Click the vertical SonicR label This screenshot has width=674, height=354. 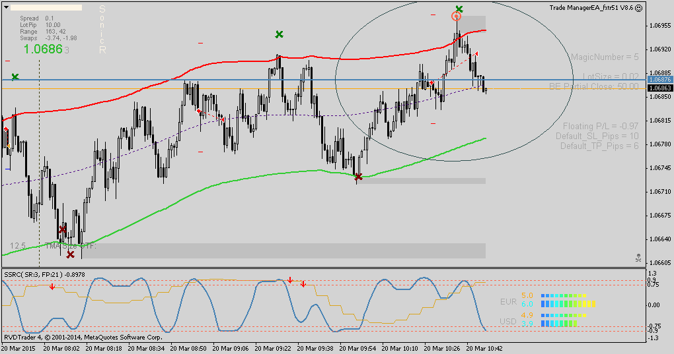(x=102, y=30)
